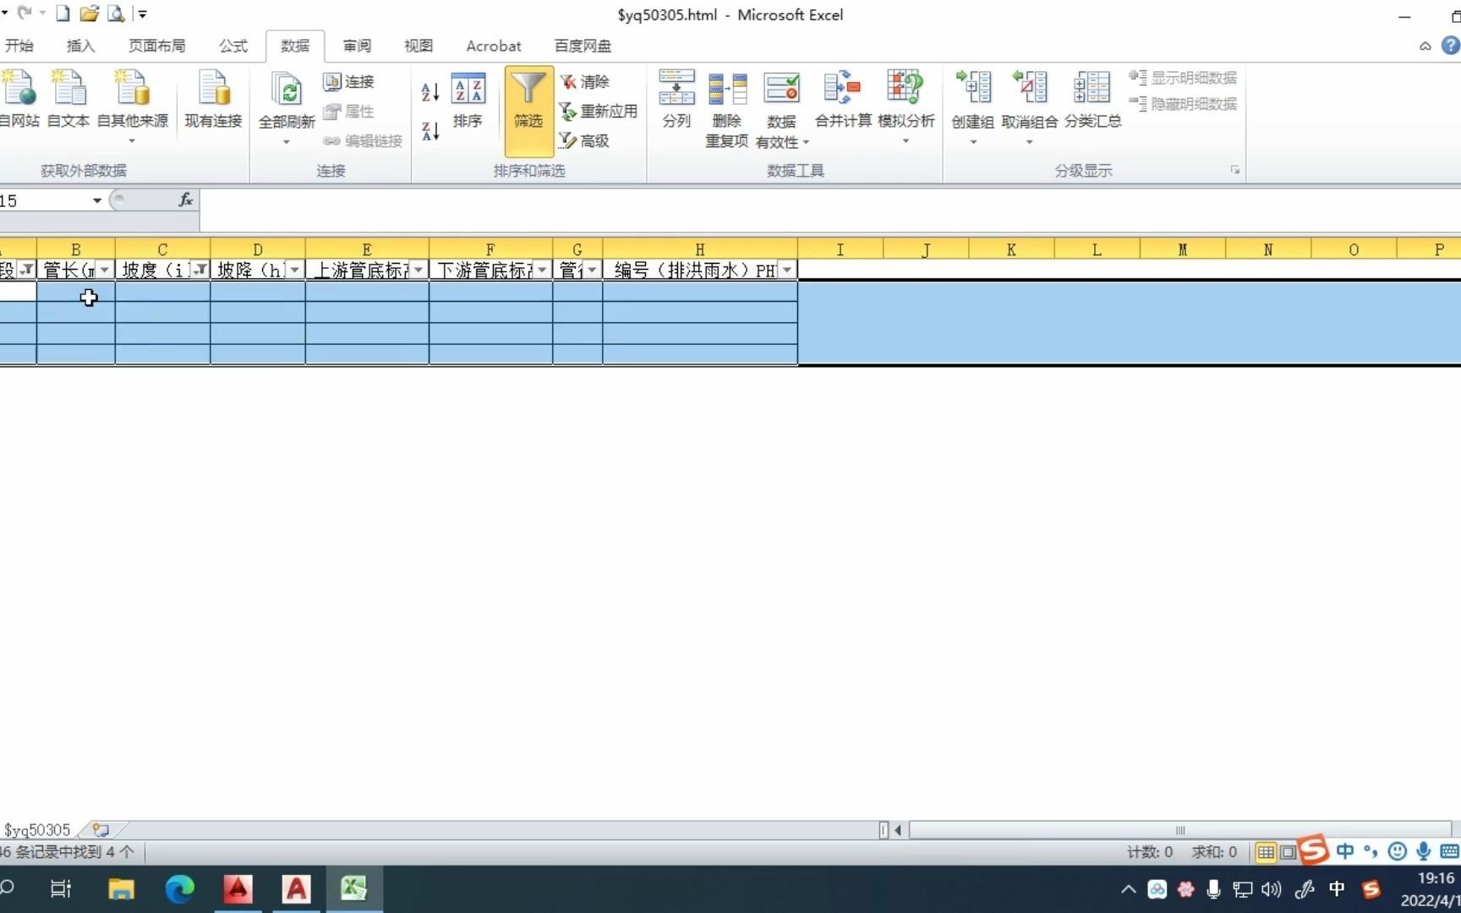1461x913 pixels.
Task: Expand the 数据有效性 dropdown arrow
Action: [x=804, y=142]
